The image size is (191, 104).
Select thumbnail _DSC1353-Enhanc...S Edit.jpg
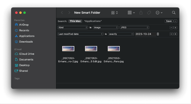[91, 48]
